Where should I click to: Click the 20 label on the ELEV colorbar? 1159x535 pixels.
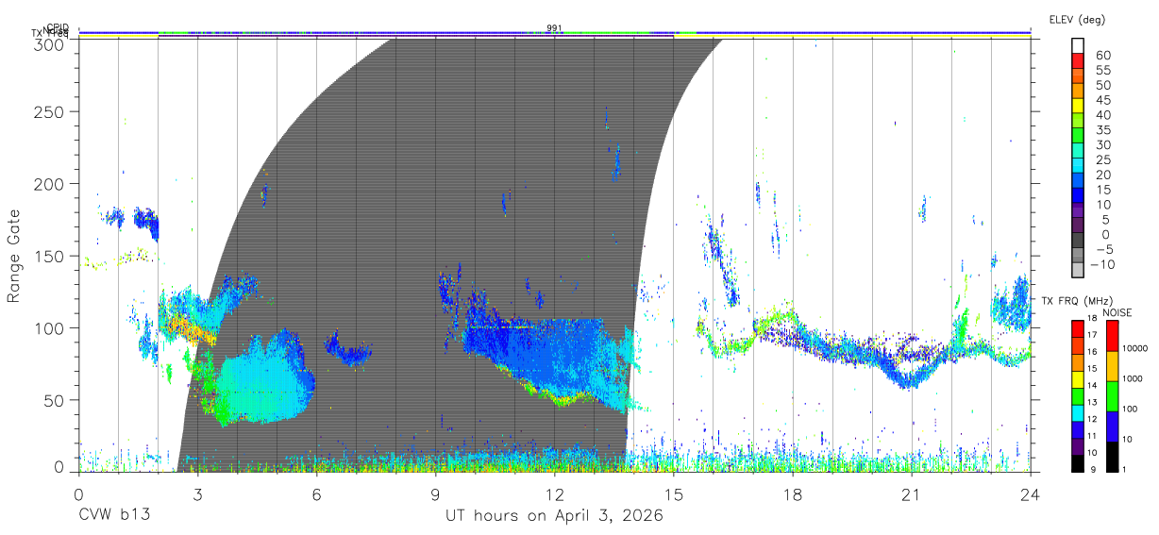[x=1103, y=175]
